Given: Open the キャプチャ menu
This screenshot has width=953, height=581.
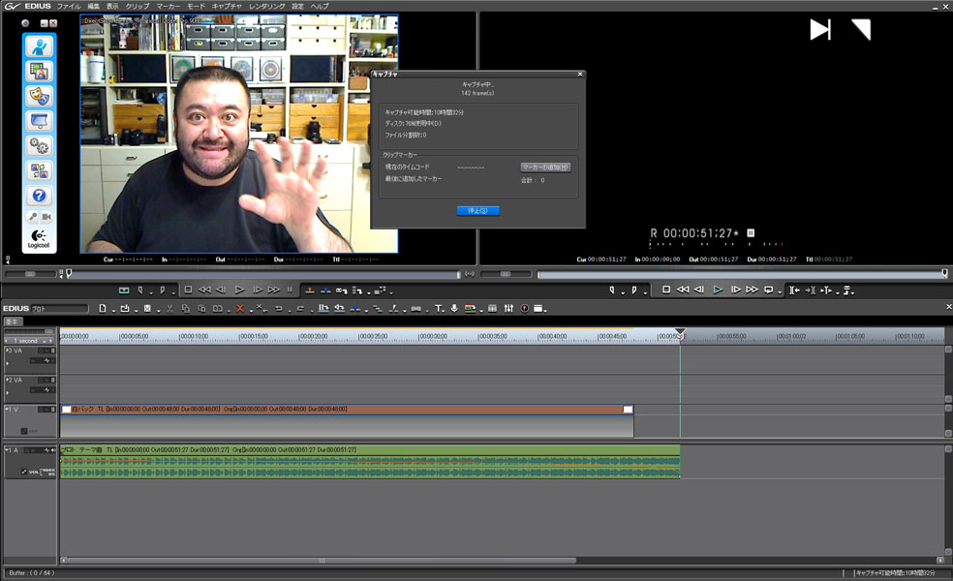Looking at the screenshot, I should [x=227, y=6].
